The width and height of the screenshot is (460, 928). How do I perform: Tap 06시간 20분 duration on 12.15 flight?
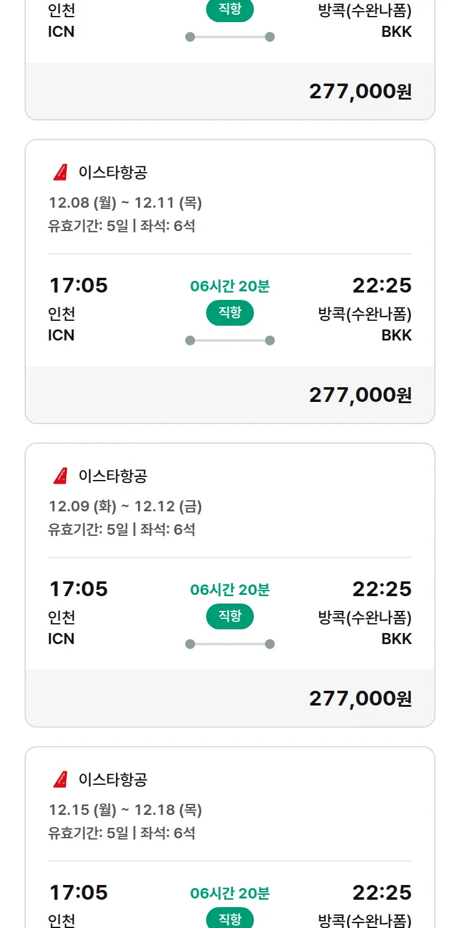coord(230,894)
